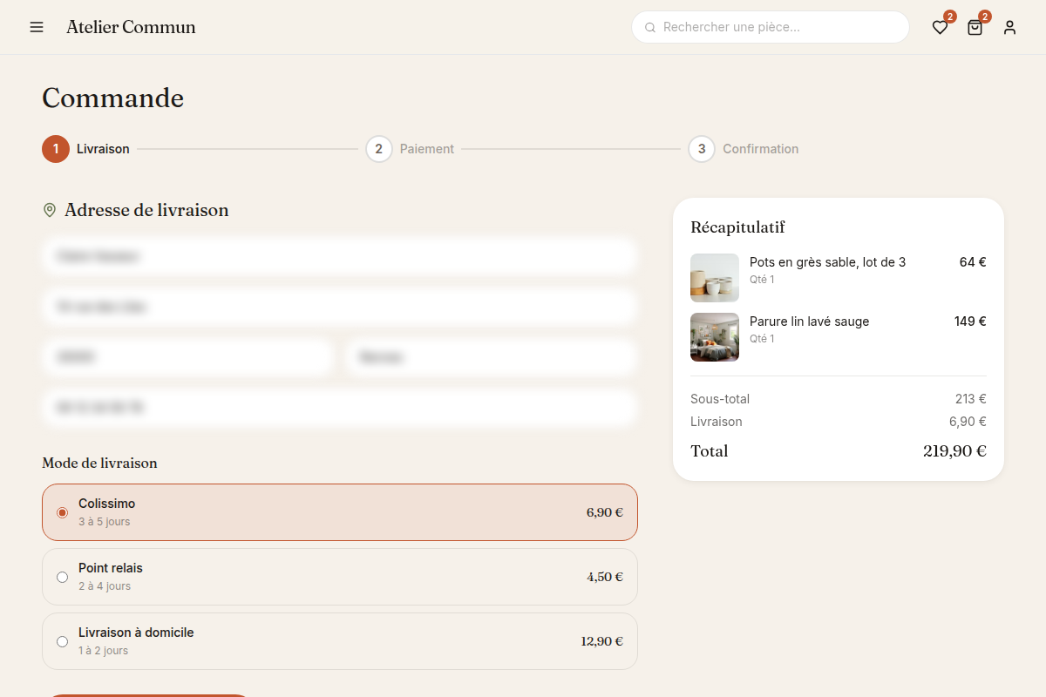
Task: Click the search magnifier icon
Action: (650, 28)
